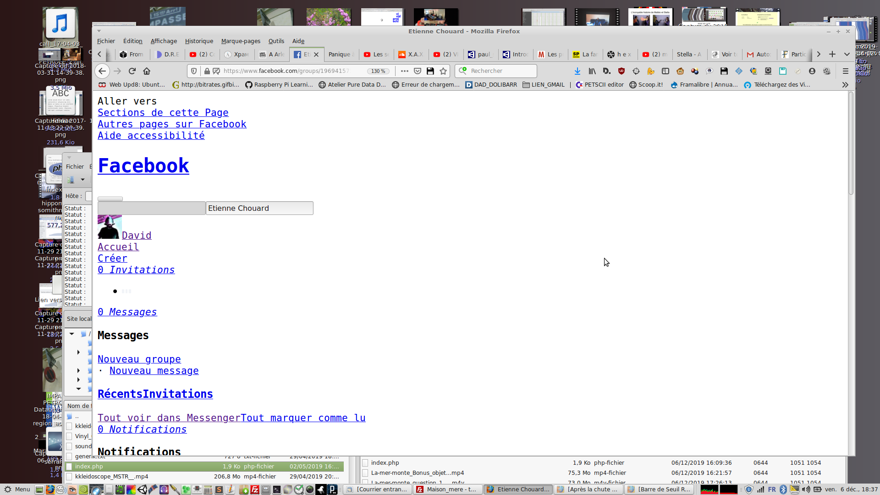Go to the Firefox home page

pos(147,71)
